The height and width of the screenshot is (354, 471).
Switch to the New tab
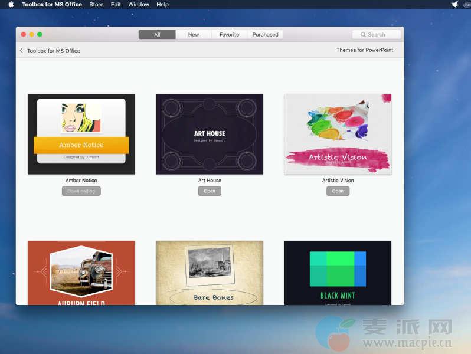point(194,35)
